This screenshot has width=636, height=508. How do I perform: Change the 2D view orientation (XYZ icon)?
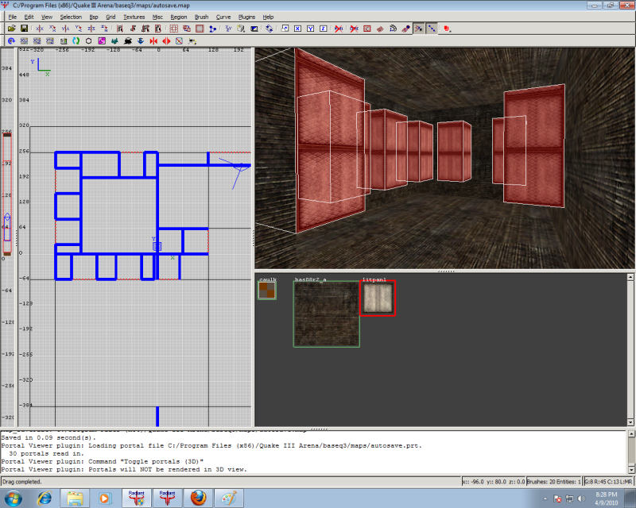(228, 29)
